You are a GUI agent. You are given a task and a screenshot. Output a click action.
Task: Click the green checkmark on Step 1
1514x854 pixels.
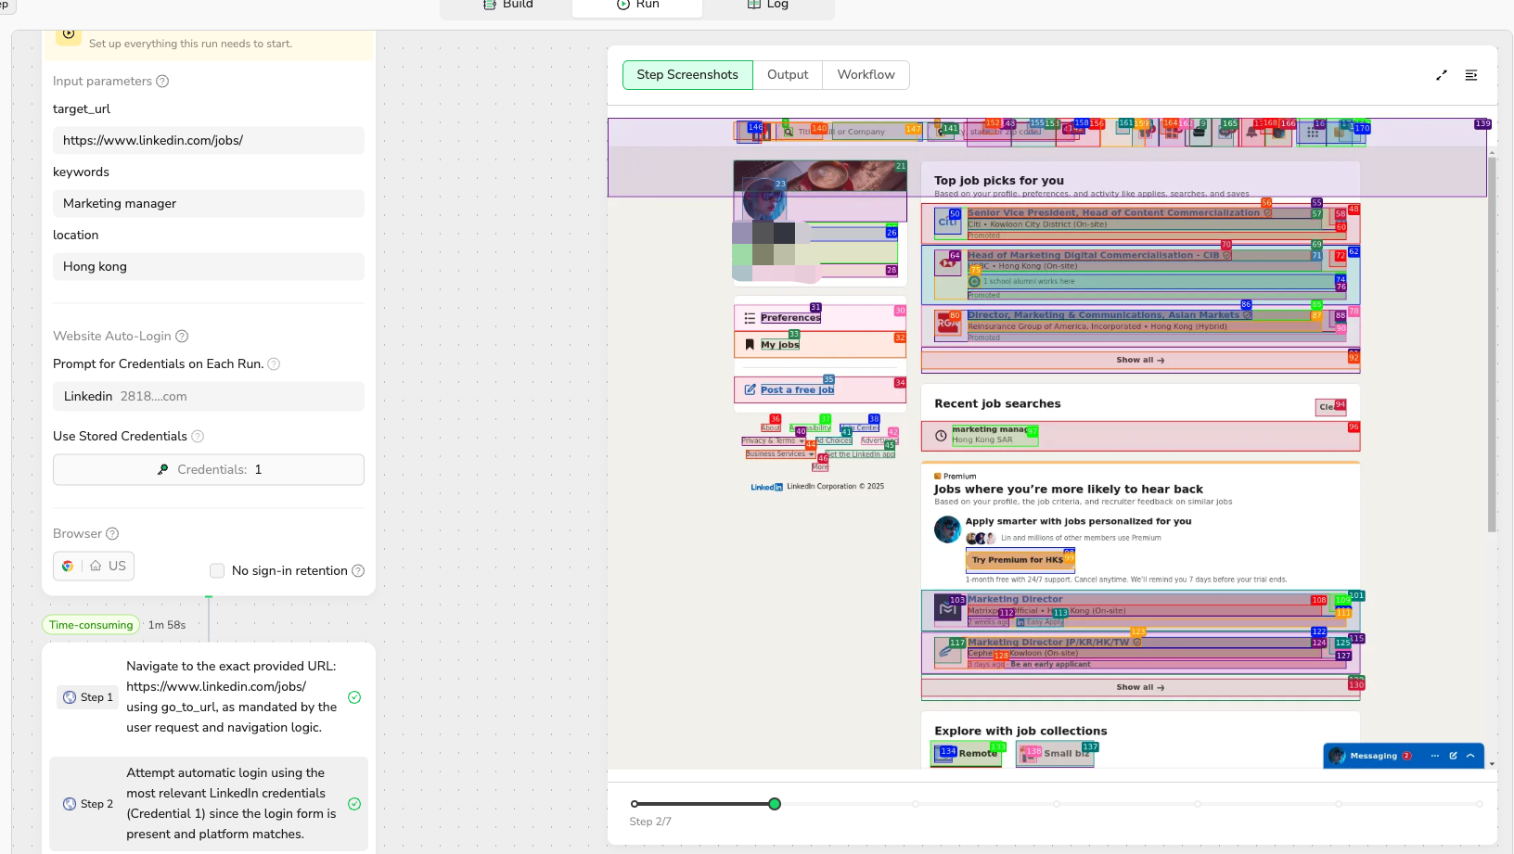[354, 697]
